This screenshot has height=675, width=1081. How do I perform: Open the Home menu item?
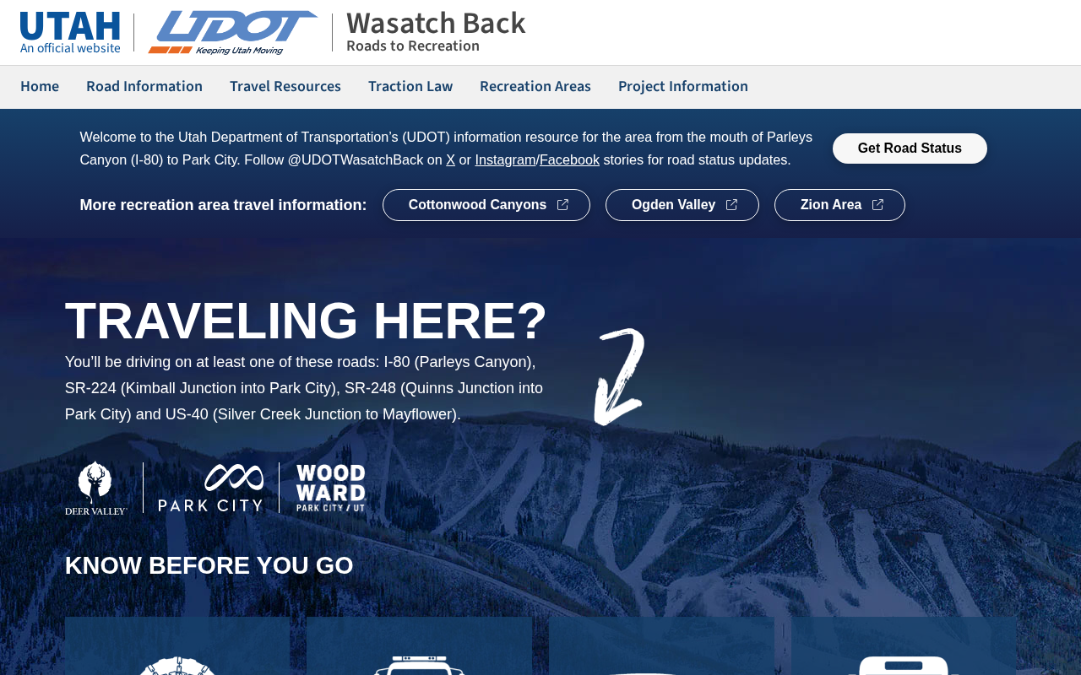40,87
